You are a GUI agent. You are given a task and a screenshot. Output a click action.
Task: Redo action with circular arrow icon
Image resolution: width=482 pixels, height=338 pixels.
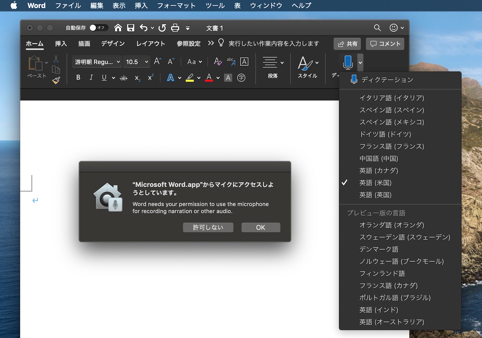click(x=162, y=28)
